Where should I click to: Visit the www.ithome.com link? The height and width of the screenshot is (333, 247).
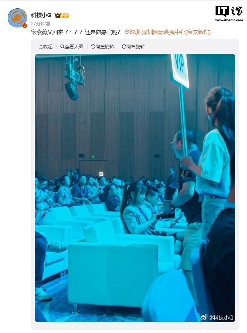pos(229,20)
